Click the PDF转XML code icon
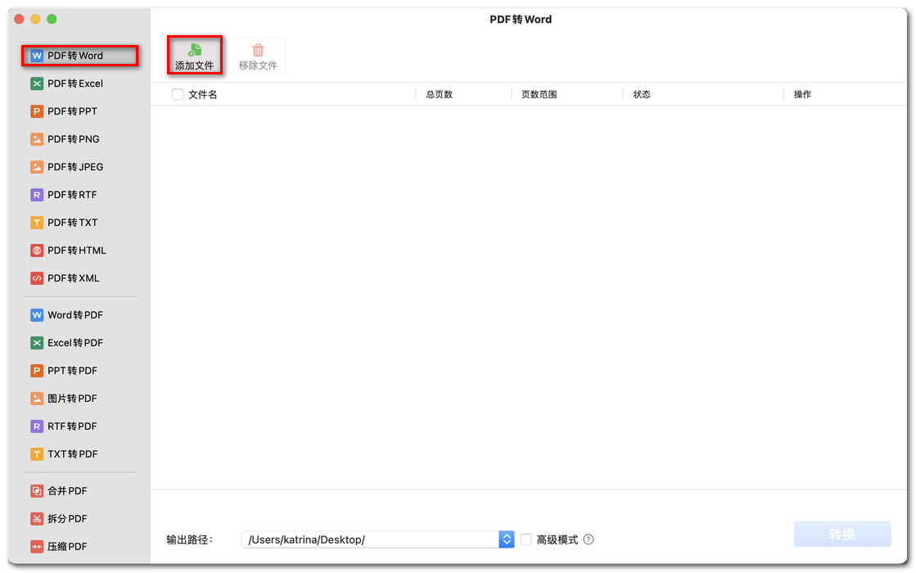Viewport: 916px width, 573px height. tap(38, 277)
